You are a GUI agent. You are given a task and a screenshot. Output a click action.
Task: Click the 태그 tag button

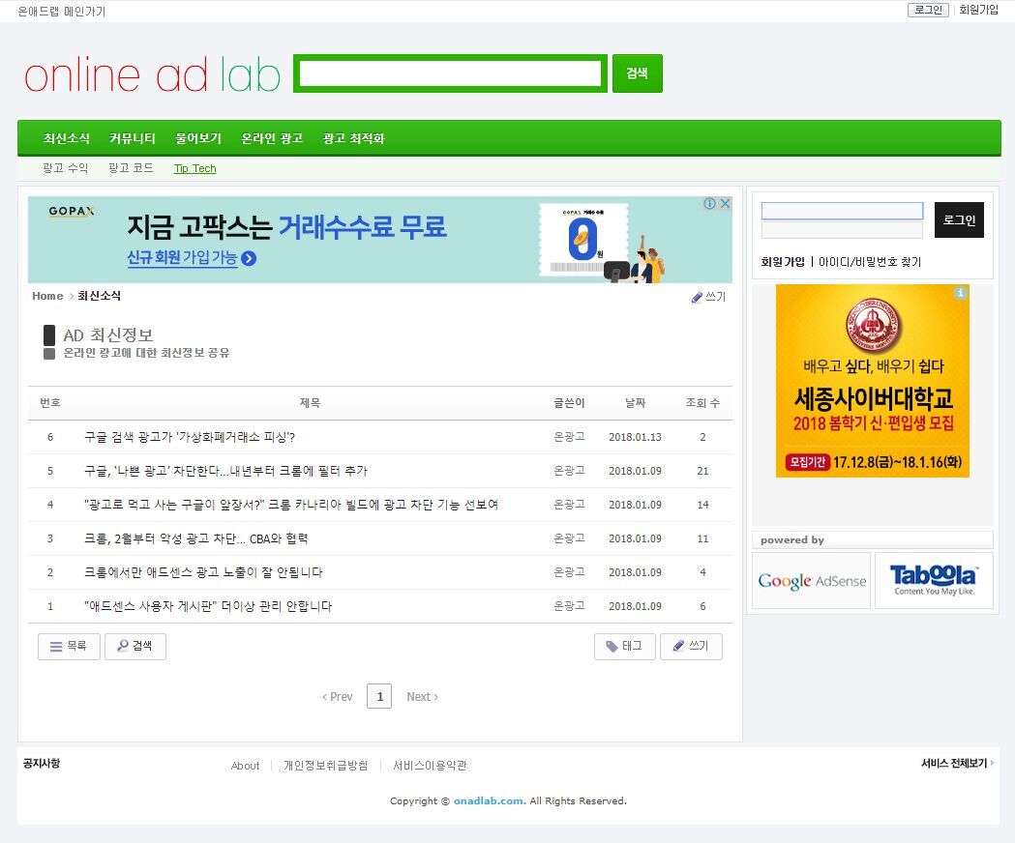coord(625,647)
